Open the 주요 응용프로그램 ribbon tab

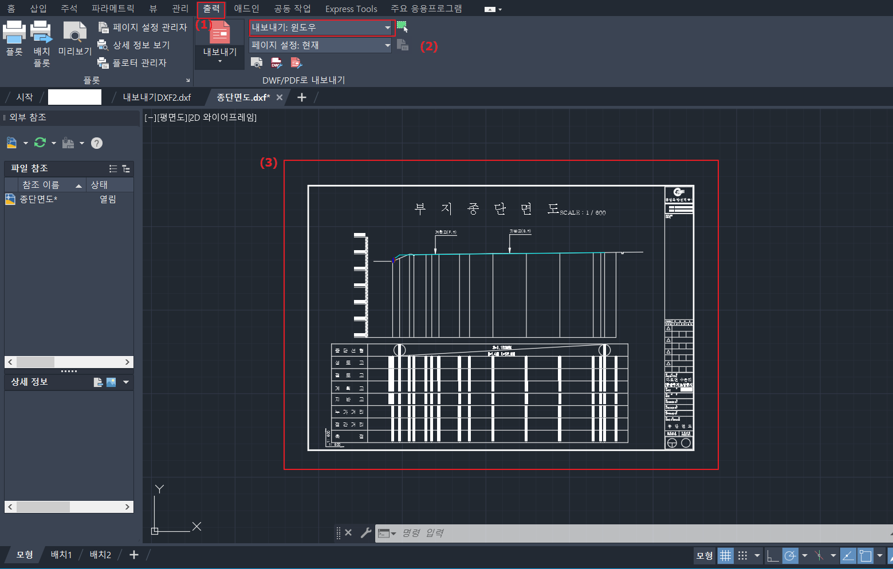(x=426, y=9)
